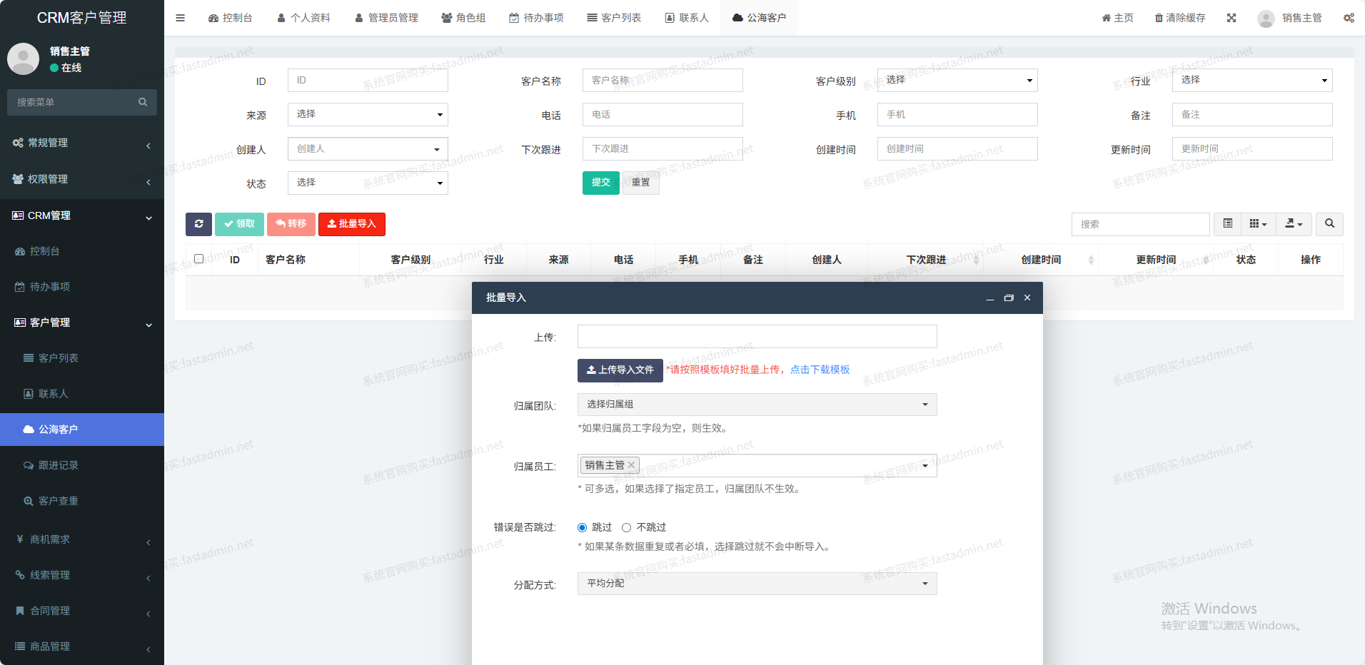Toggle the sidebar hamburger menu icon

click(x=180, y=18)
